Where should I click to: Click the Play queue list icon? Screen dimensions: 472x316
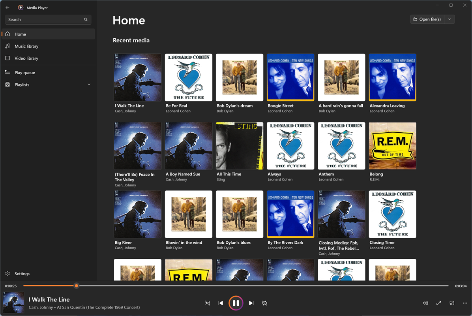(8, 72)
